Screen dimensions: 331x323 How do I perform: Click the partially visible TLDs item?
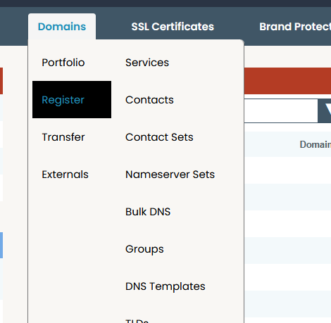[x=137, y=321]
